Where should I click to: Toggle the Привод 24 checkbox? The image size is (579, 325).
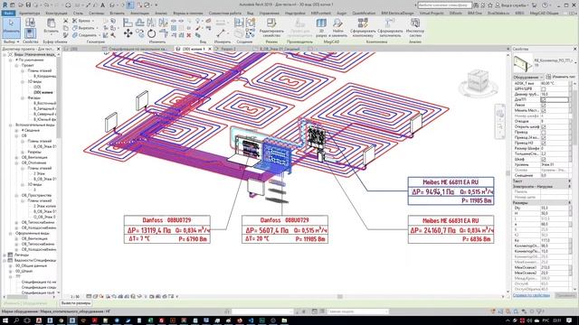(x=543, y=137)
